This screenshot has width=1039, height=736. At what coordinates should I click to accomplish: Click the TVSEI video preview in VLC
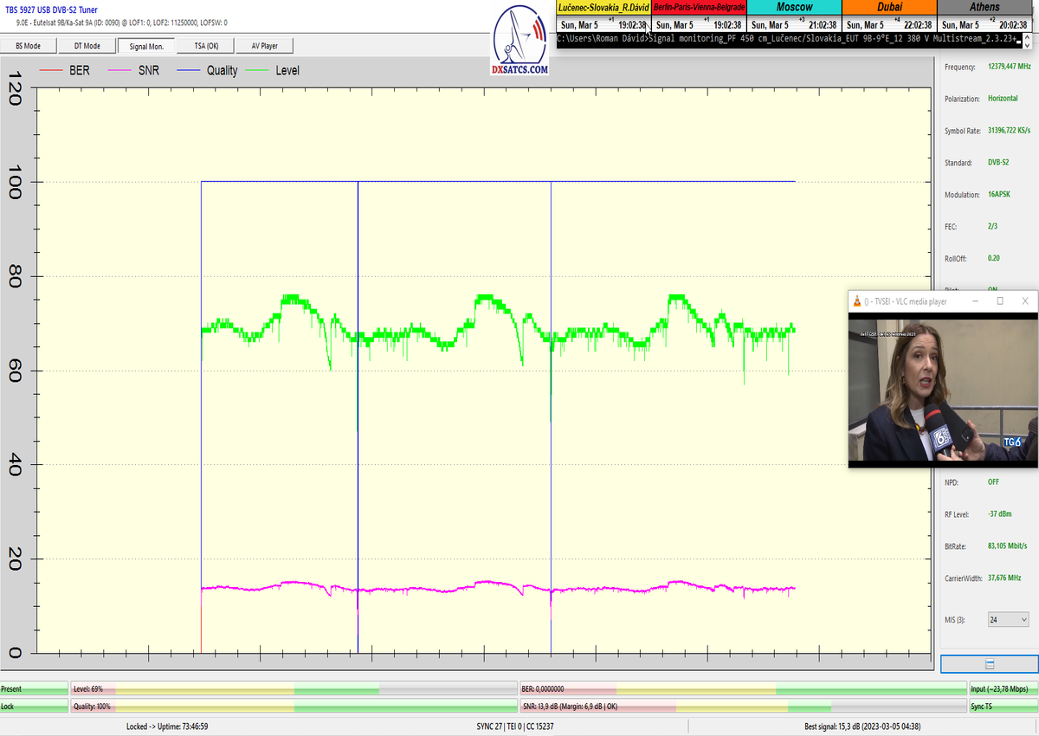point(942,390)
